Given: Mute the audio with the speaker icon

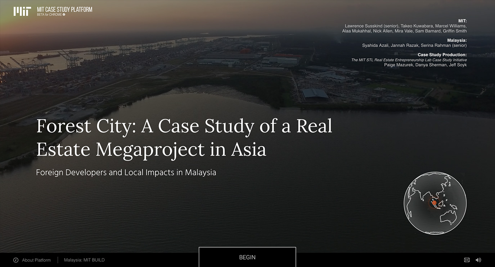Looking at the screenshot, I should coord(478,260).
